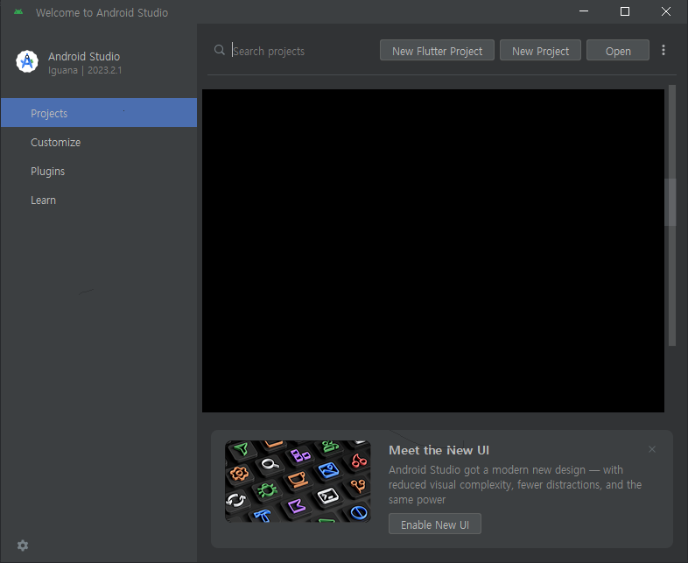The height and width of the screenshot is (563, 688).
Task: Close the Welcome to Android Studio window
Action: pyautogui.click(x=665, y=11)
